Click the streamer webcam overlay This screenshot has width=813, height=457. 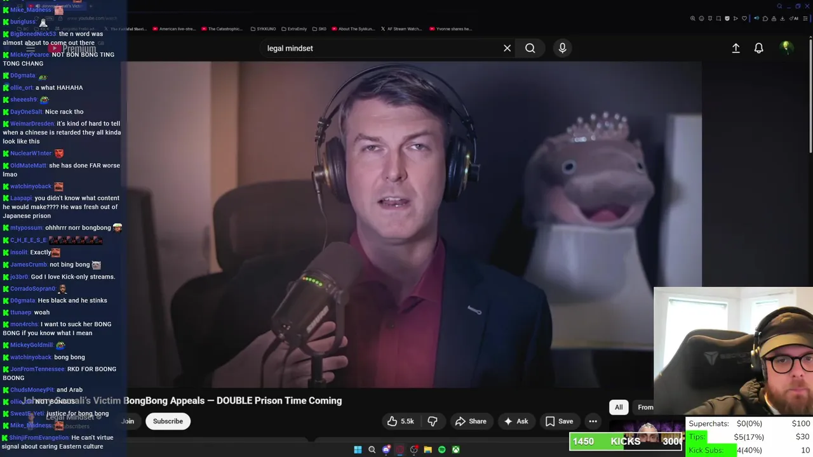pos(733,351)
